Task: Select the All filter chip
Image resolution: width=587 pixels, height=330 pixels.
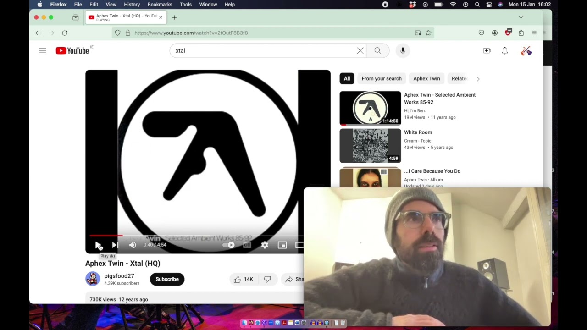Action: click(x=347, y=78)
